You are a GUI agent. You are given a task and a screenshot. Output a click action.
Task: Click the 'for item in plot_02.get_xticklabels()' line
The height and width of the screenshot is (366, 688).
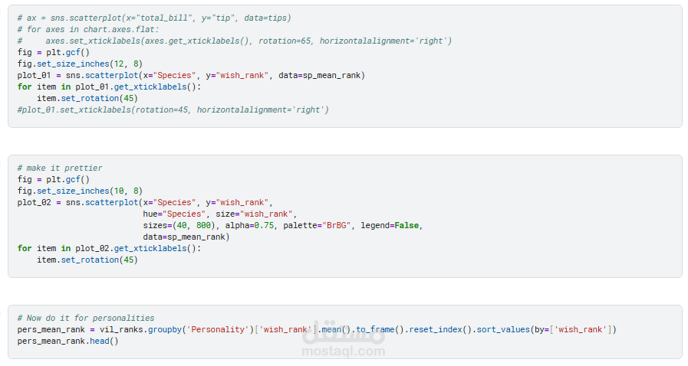point(108,248)
